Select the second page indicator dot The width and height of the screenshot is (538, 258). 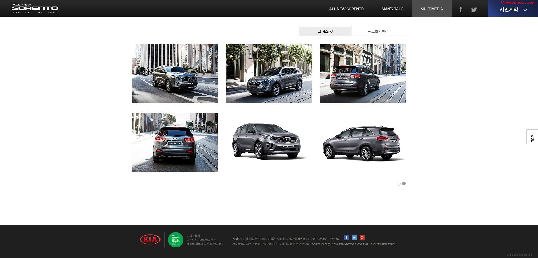tap(404, 184)
